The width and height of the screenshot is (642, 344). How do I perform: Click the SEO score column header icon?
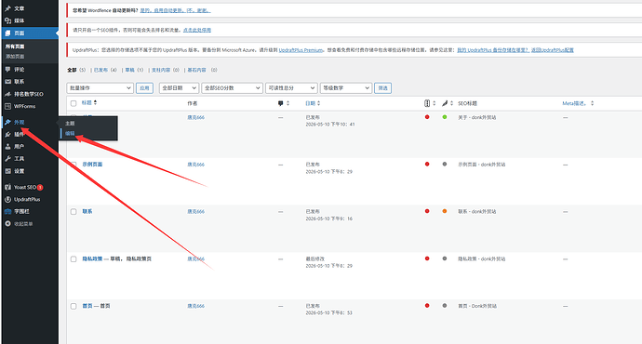427,103
